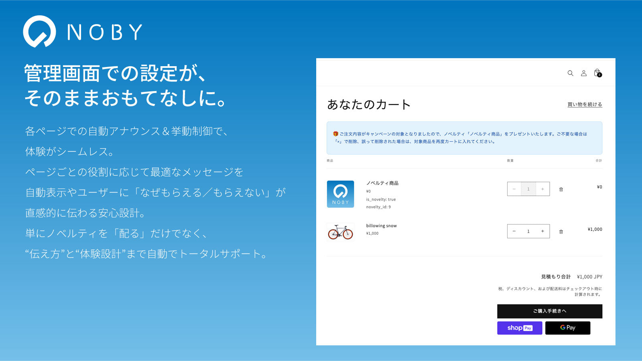Screen dimensions: 642x361
Task: Click the novelty_id: 9 property text
Action: point(378,207)
